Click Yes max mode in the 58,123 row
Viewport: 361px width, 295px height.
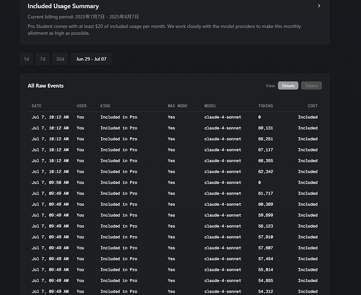(x=171, y=226)
